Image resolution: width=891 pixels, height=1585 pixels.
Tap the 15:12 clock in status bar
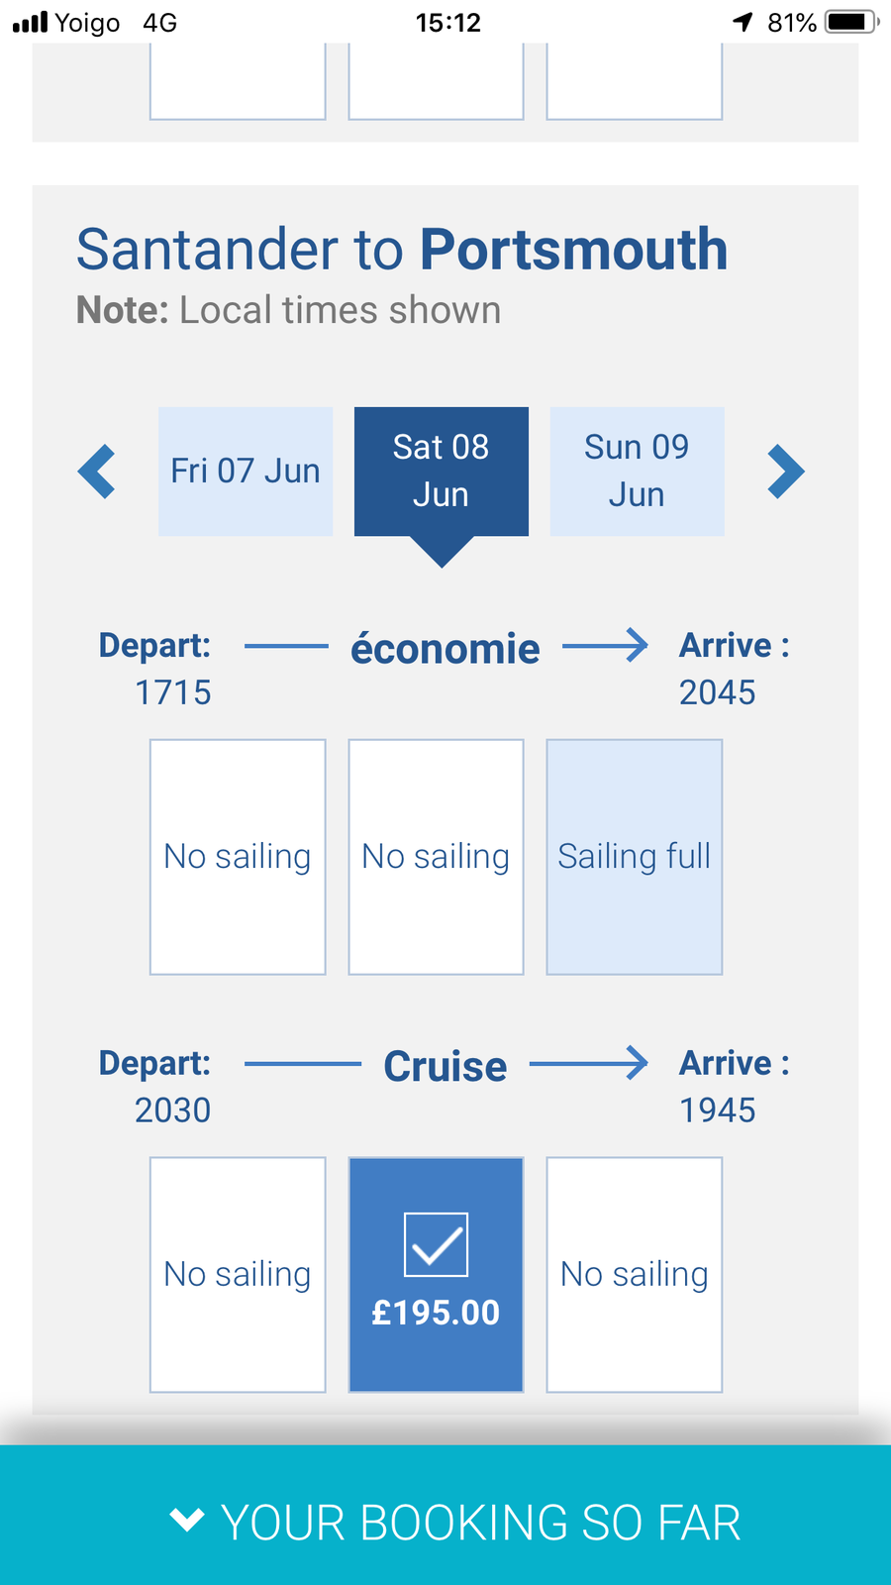(448, 22)
